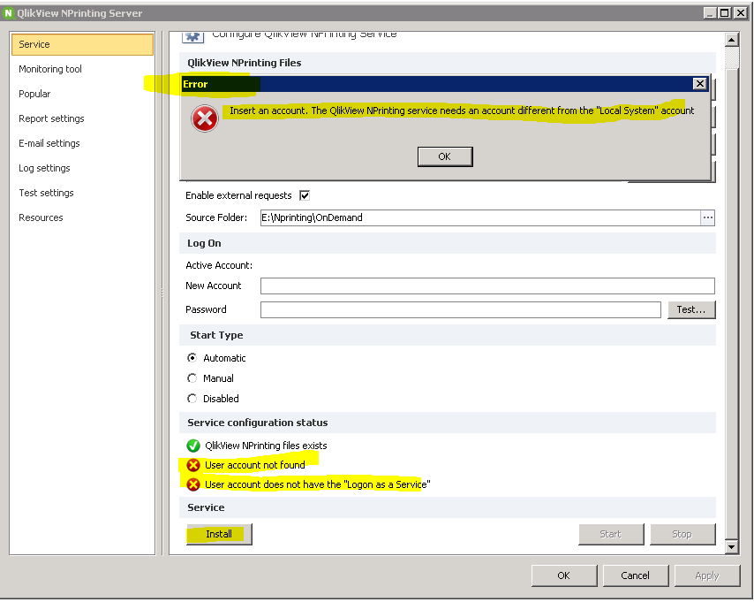754x602 pixels.
Task: Click the Install service button
Action: point(219,534)
